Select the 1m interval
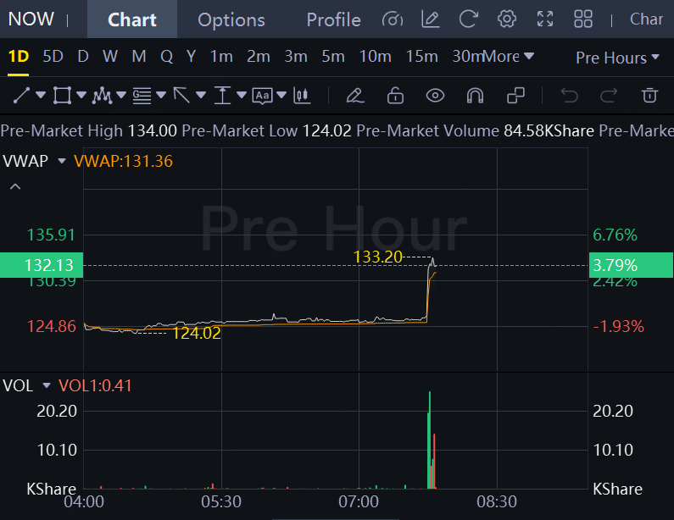674x520 pixels. pyautogui.click(x=221, y=56)
